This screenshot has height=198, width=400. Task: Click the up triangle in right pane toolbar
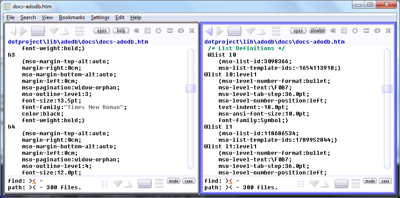click(x=261, y=31)
